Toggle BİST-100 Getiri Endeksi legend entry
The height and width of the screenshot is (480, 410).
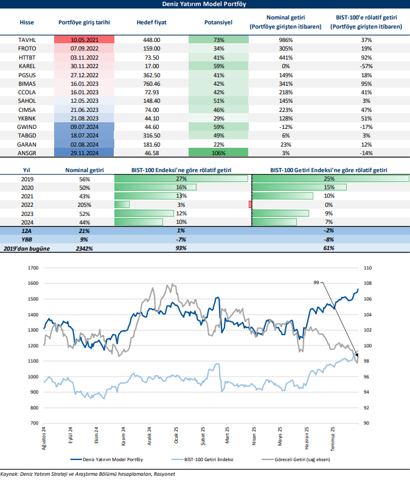(x=208, y=459)
